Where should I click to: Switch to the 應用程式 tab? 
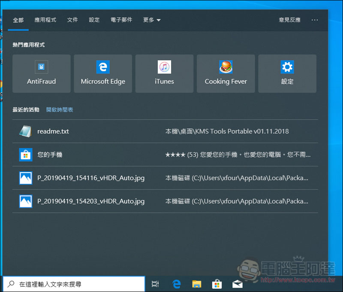[45, 20]
